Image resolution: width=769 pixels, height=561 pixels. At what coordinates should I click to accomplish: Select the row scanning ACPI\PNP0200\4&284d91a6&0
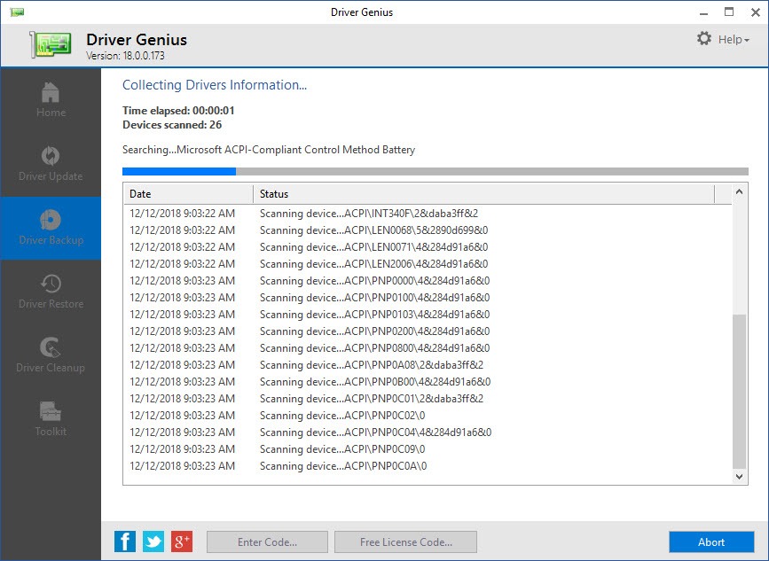428,331
